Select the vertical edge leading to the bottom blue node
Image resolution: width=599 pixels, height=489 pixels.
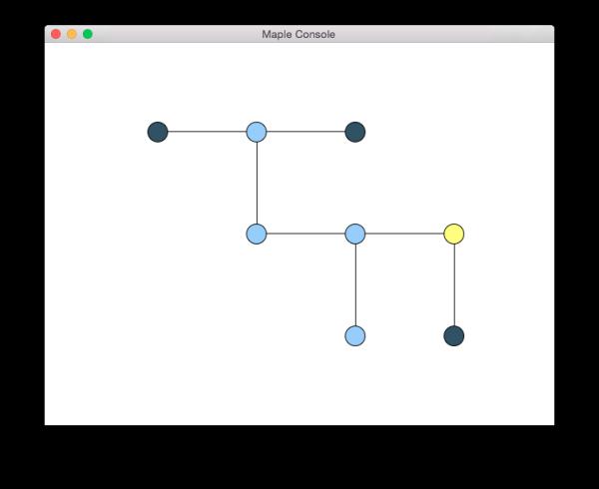(x=355, y=284)
